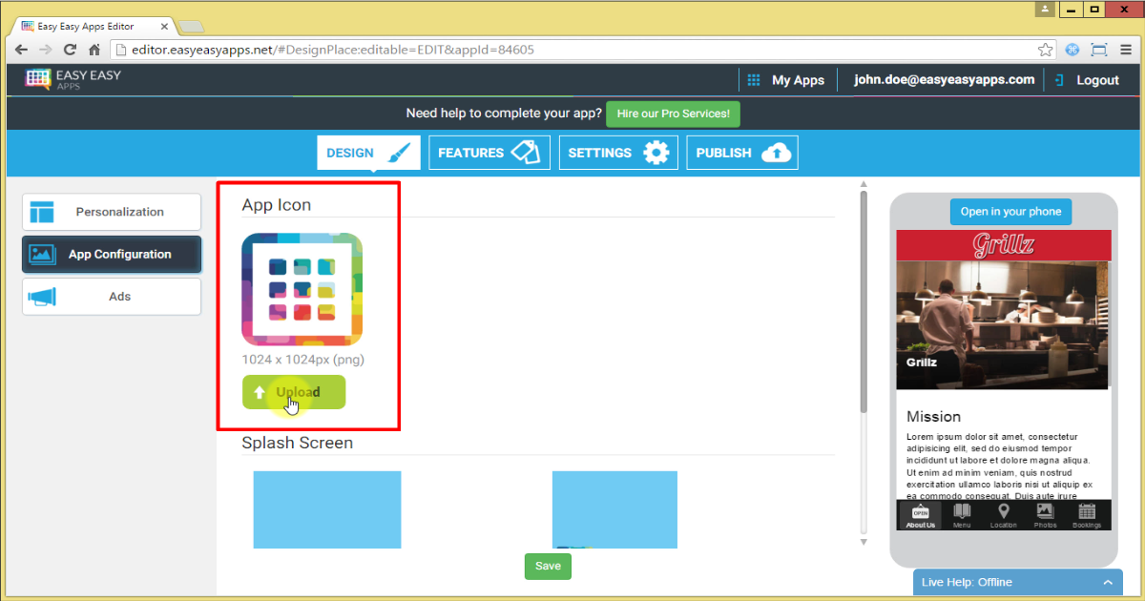Viewport: 1145px width, 601px height.
Task: Click the Hire our Pro Services button
Action: 673,114
